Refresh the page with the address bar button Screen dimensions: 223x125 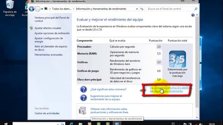coord(142,9)
